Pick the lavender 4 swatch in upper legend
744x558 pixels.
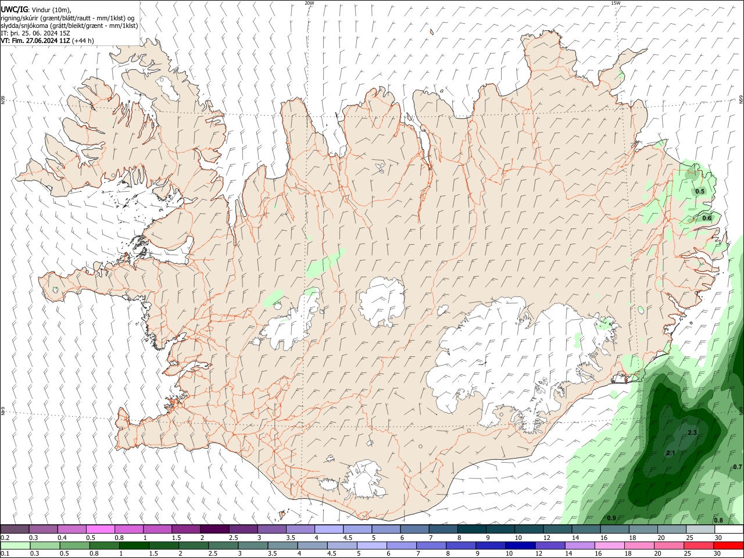pyautogui.click(x=328, y=529)
